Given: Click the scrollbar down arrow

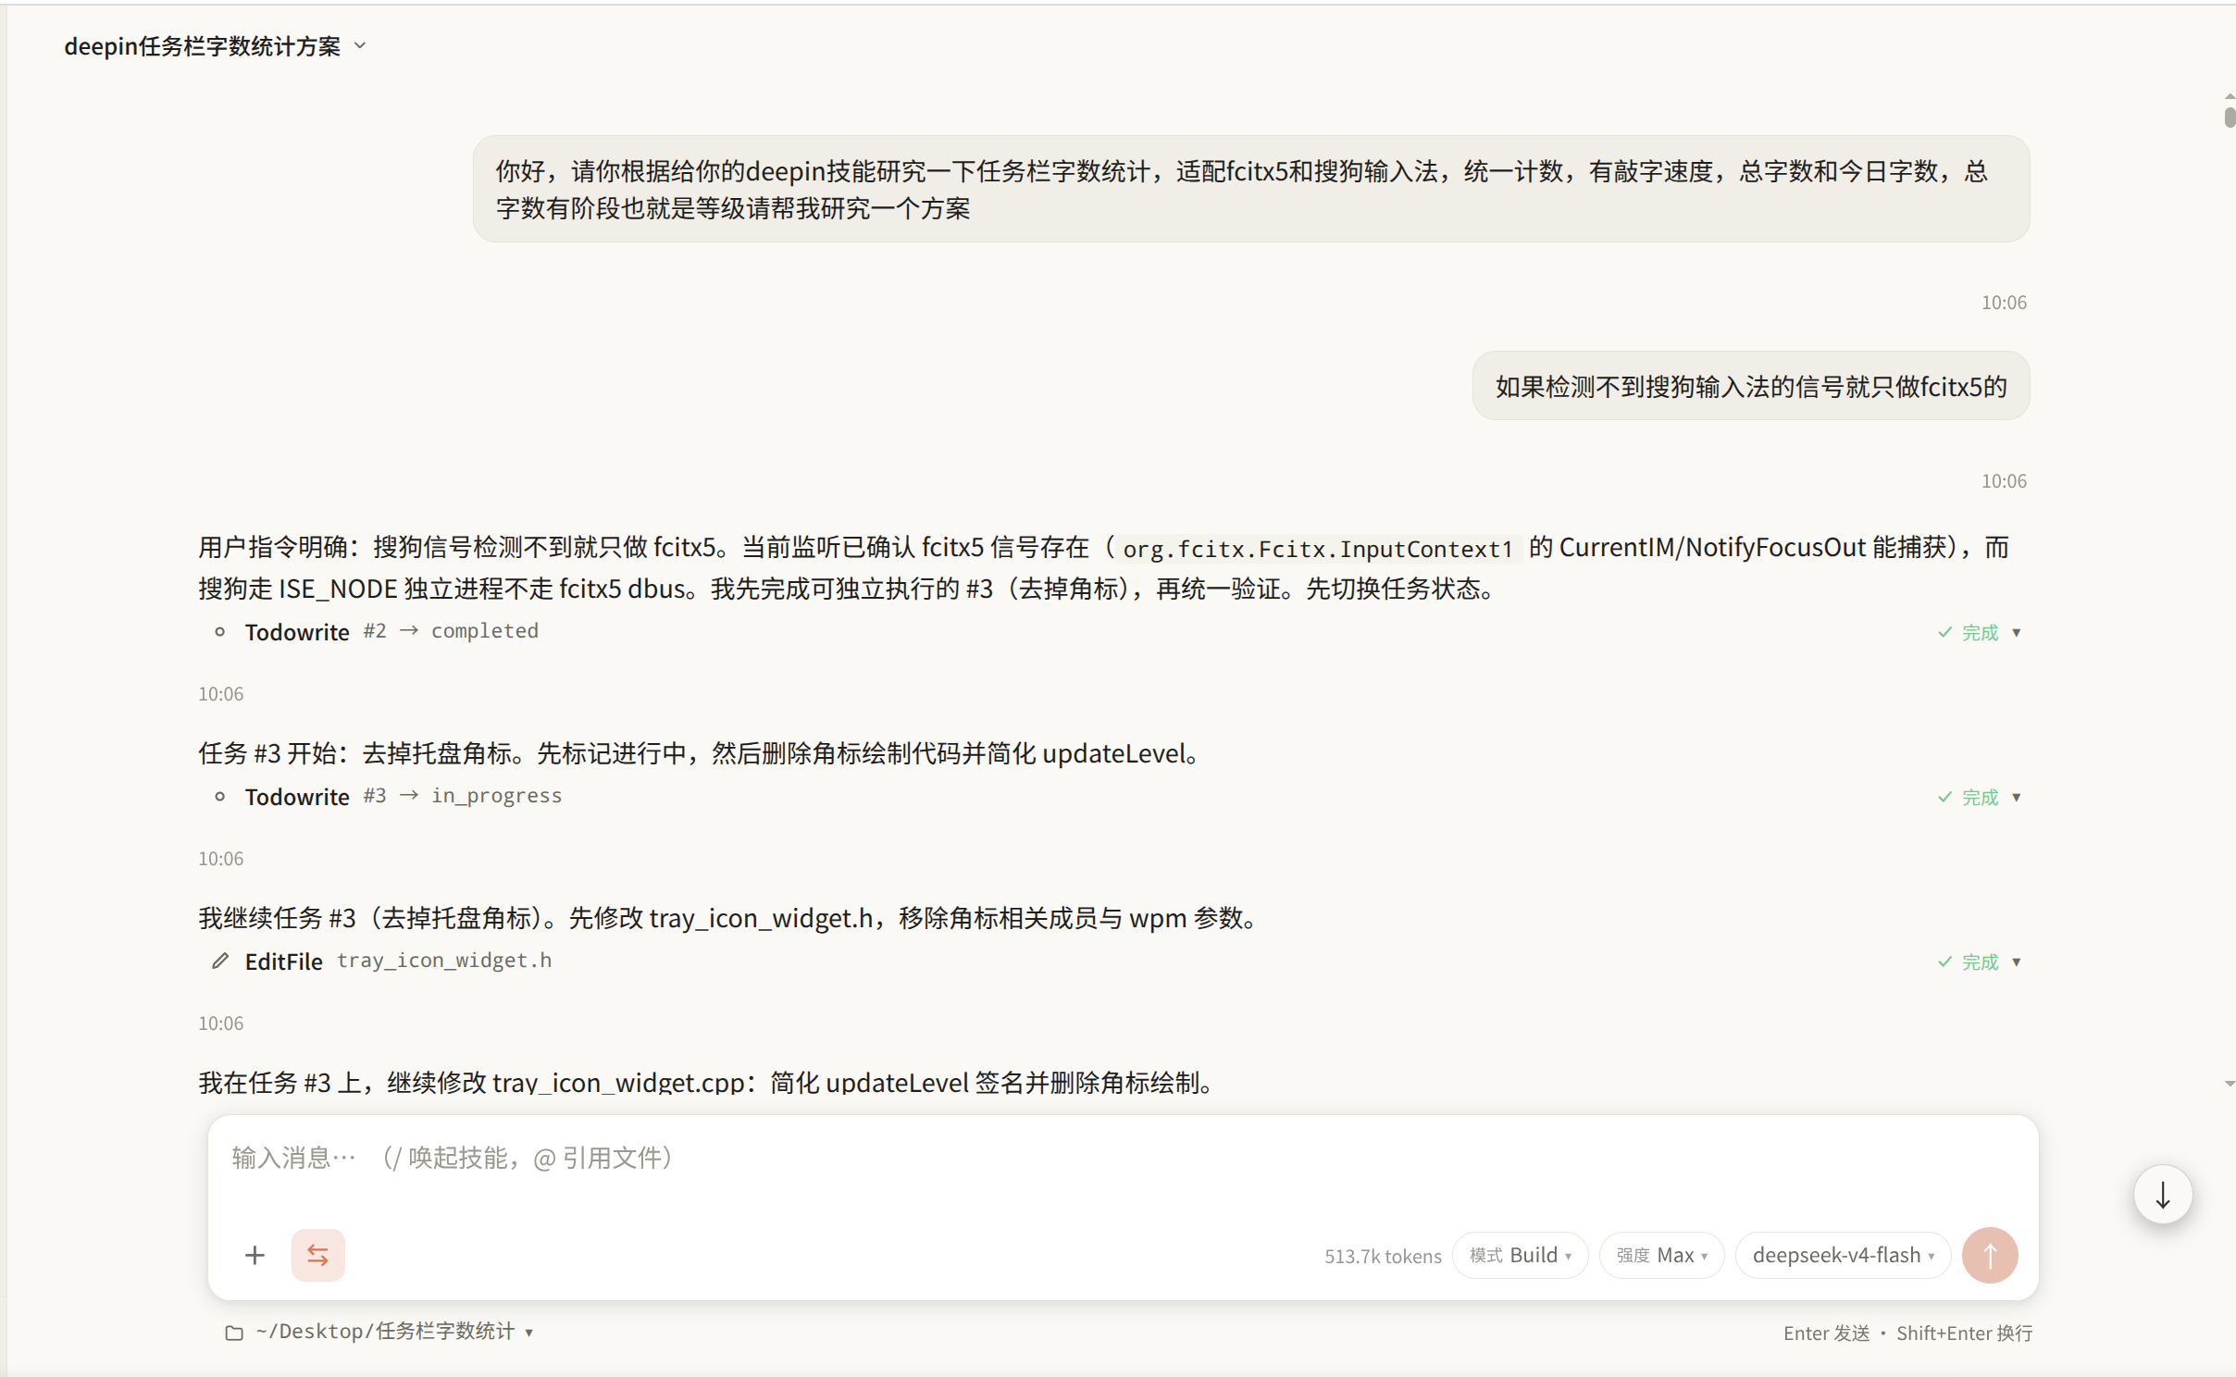Looking at the screenshot, I should pos(2230,1084).
